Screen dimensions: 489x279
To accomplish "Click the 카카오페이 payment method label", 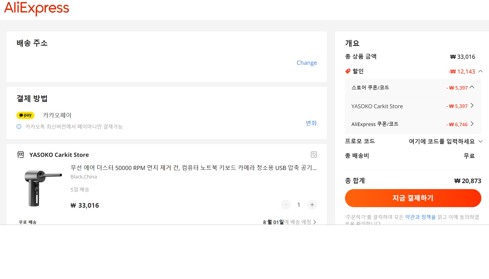I will (57, 115).
